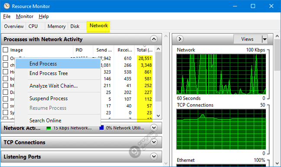The height and width of the screenshot is (167, 281).
Task: Click left pane scrollbar up arrow
Action: point(166,36)
